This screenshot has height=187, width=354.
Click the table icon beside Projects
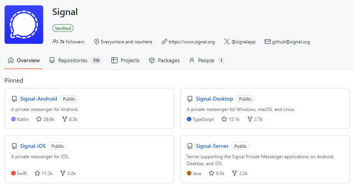click(114, 60)
